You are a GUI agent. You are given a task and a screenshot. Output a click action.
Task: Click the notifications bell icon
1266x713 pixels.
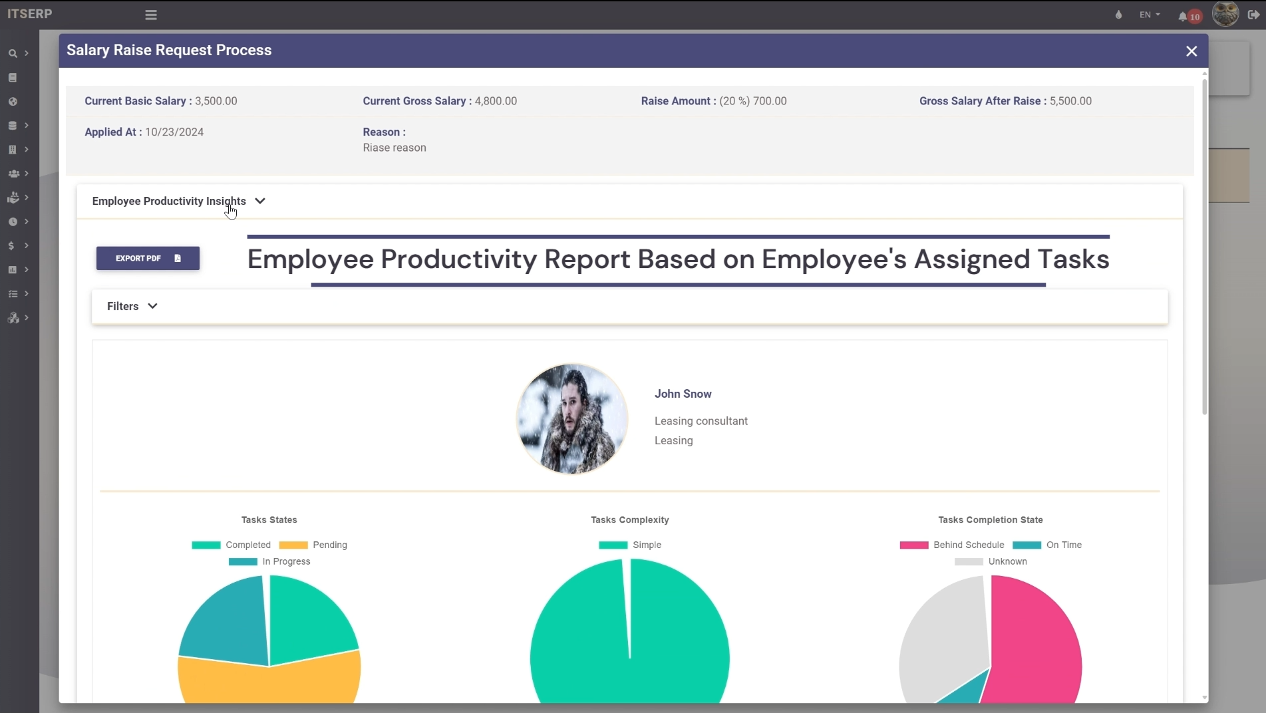(1182, 16)
